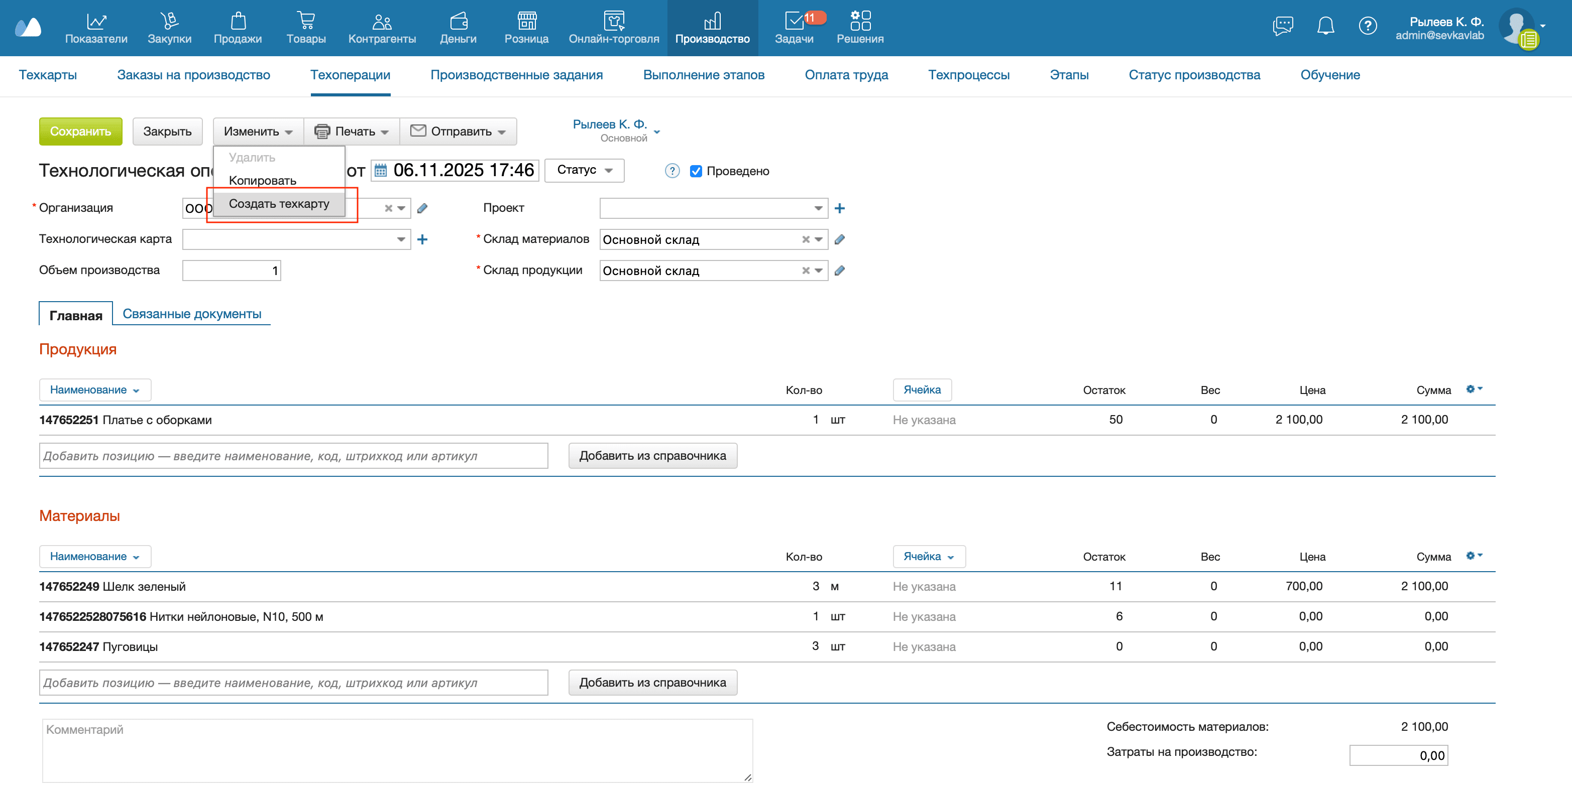Edit organization with pencil icon
Viewport: 1572px width, 792px height.
[422, 208]
